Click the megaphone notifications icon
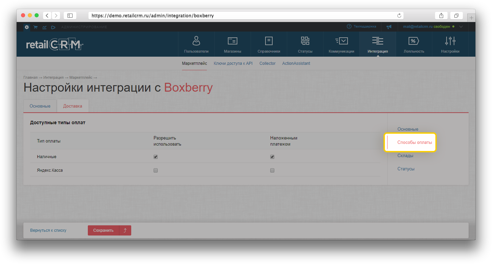The image size is (492, 264). coord(389,26)
